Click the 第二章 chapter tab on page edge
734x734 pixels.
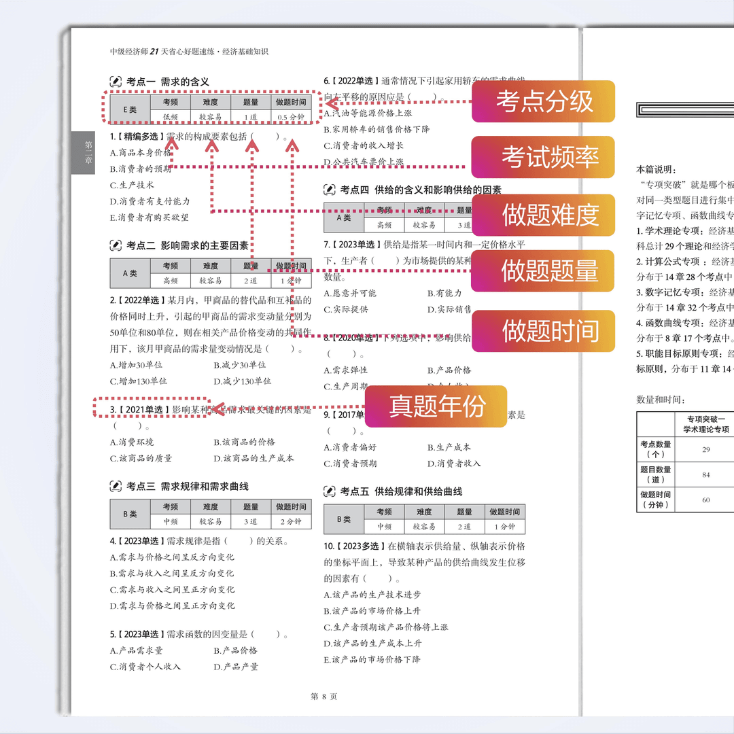point(84,153)
